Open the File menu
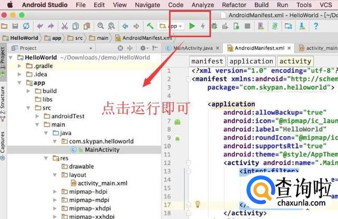The image size is (338, 219). [81, 5]
